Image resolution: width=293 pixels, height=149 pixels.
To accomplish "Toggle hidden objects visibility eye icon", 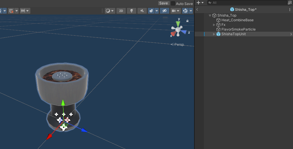I will tap(164, 11).
